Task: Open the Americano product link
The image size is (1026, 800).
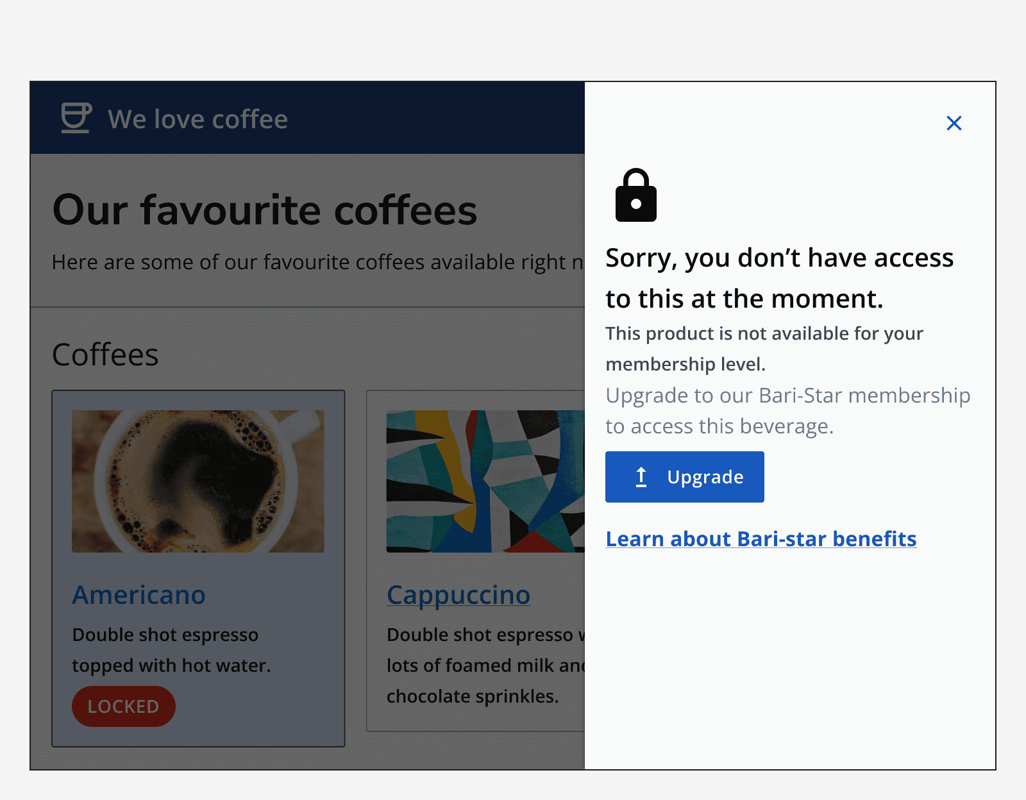Action: 139,595
